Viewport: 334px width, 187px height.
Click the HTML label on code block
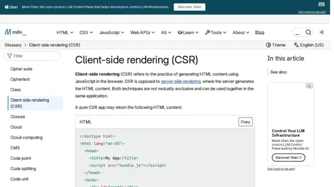[86, 122]
